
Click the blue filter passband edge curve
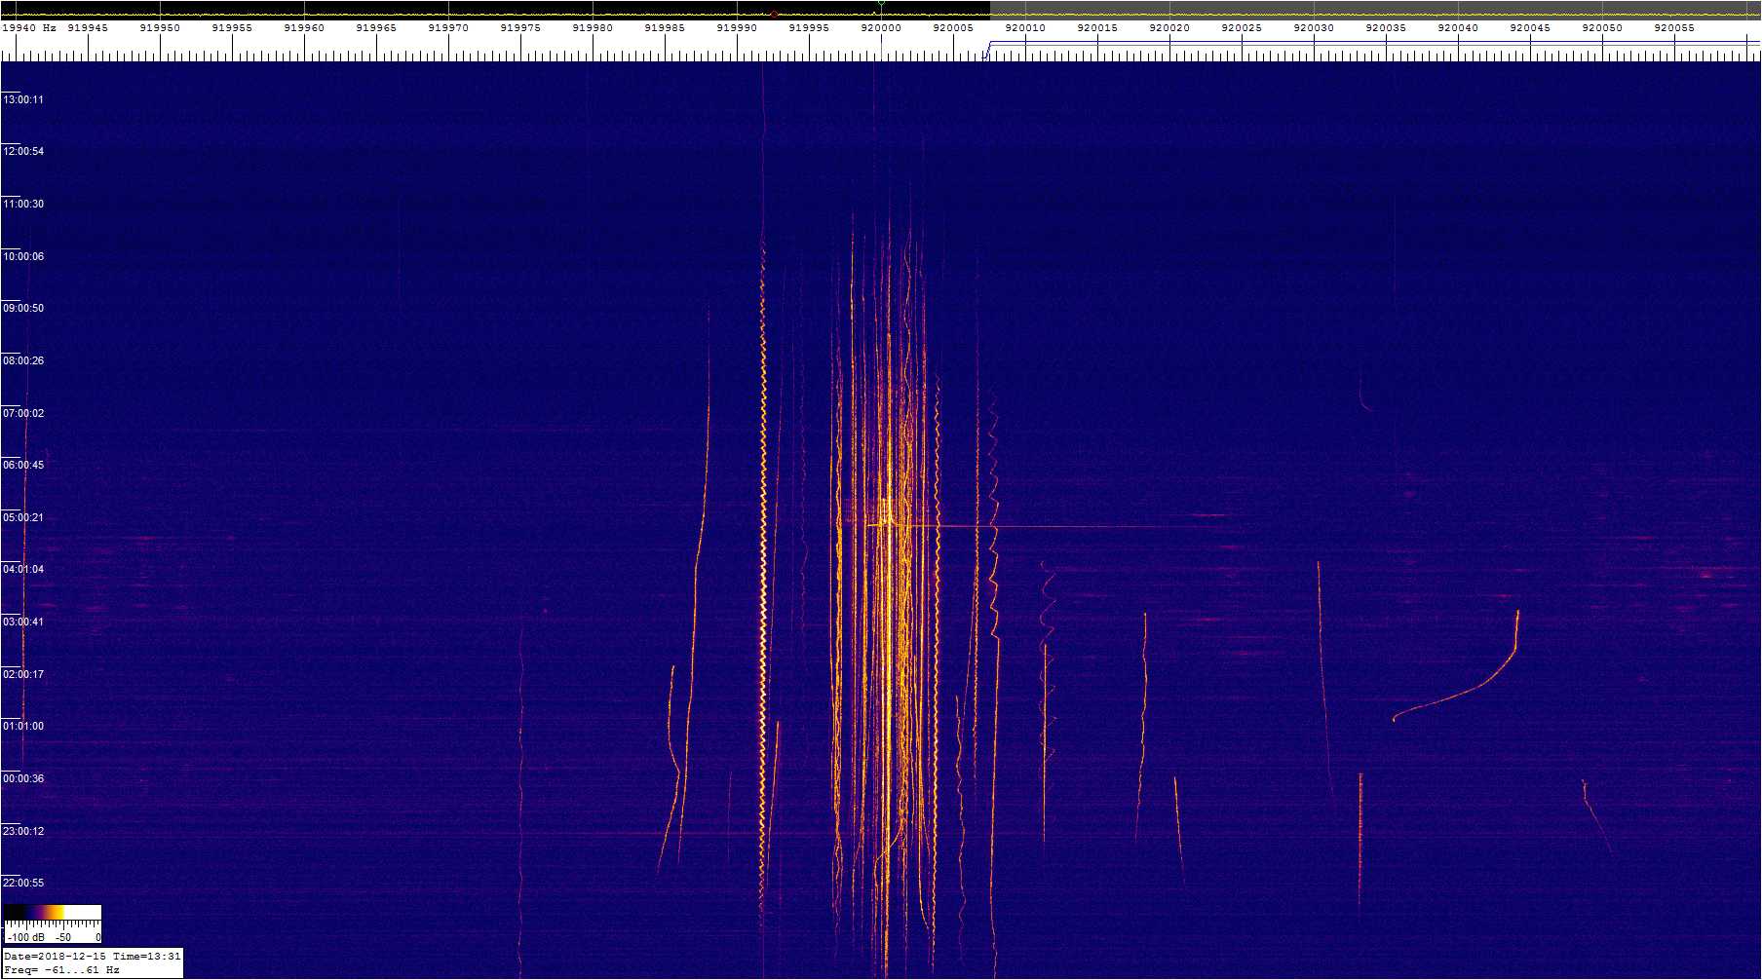[x=986, y=50]
